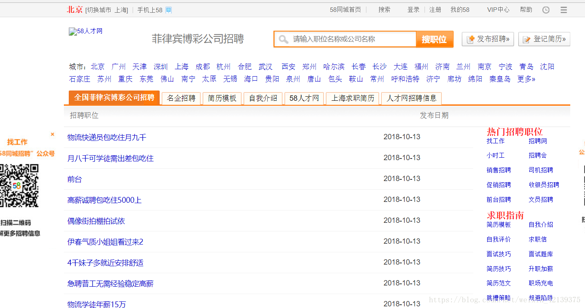
Task: Switch to the 上海求职简历 tab
Action: (x=352, y=98)
